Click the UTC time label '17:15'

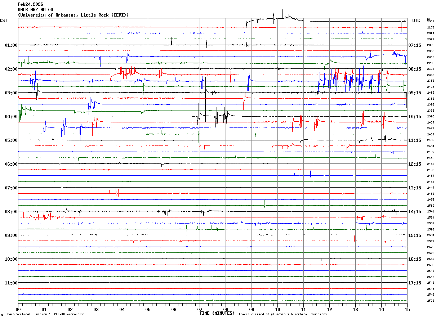415,283
